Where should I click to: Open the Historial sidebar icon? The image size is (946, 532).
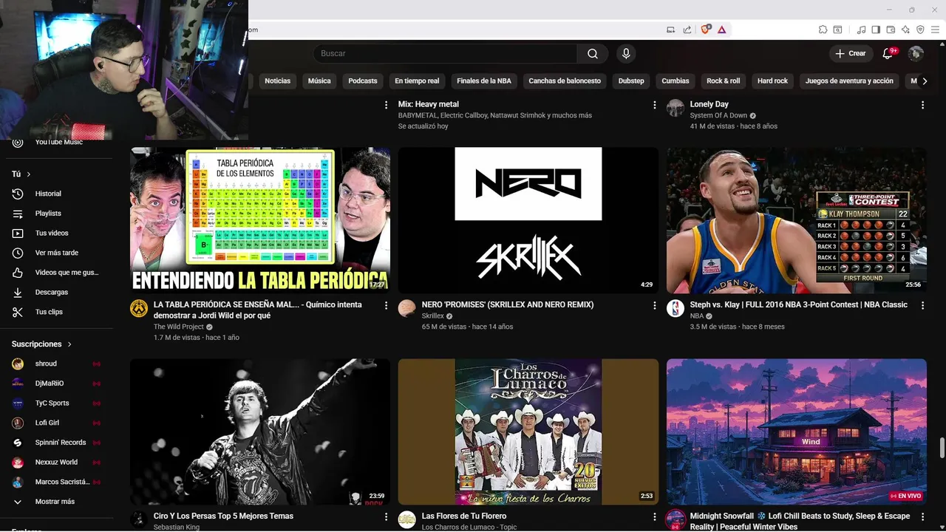(18, 194)
